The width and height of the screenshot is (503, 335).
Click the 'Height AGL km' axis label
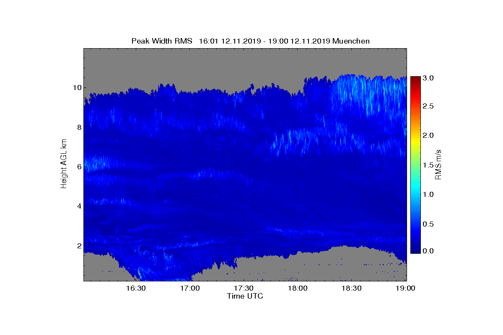(x=64, y=164)
